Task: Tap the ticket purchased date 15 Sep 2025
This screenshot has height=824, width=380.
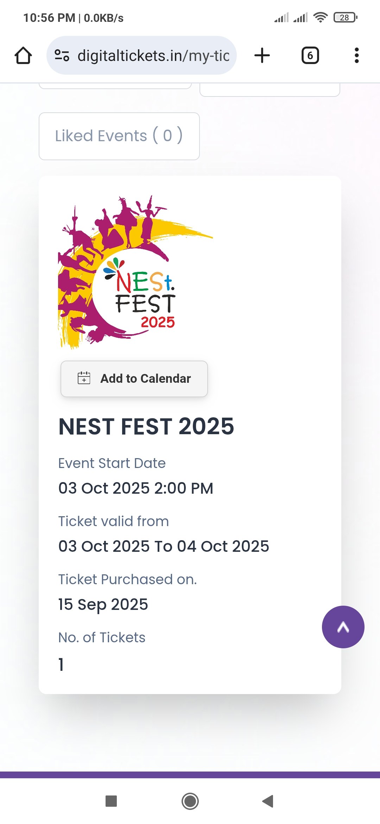Action: [103, 605]
